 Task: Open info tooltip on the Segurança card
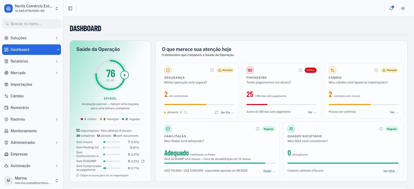(212, 70)
